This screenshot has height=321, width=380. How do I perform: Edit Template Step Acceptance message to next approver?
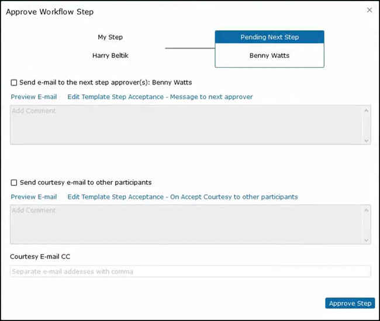tap(160, 97)
